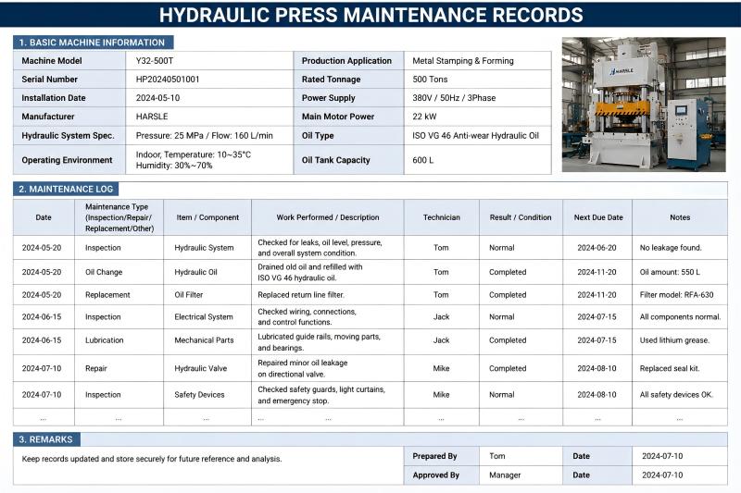Select 'ISO VG 46 Anti-wear Hydraulic Oil'
The height and width of the screenshot is (493, 741).
coord(475,135)
